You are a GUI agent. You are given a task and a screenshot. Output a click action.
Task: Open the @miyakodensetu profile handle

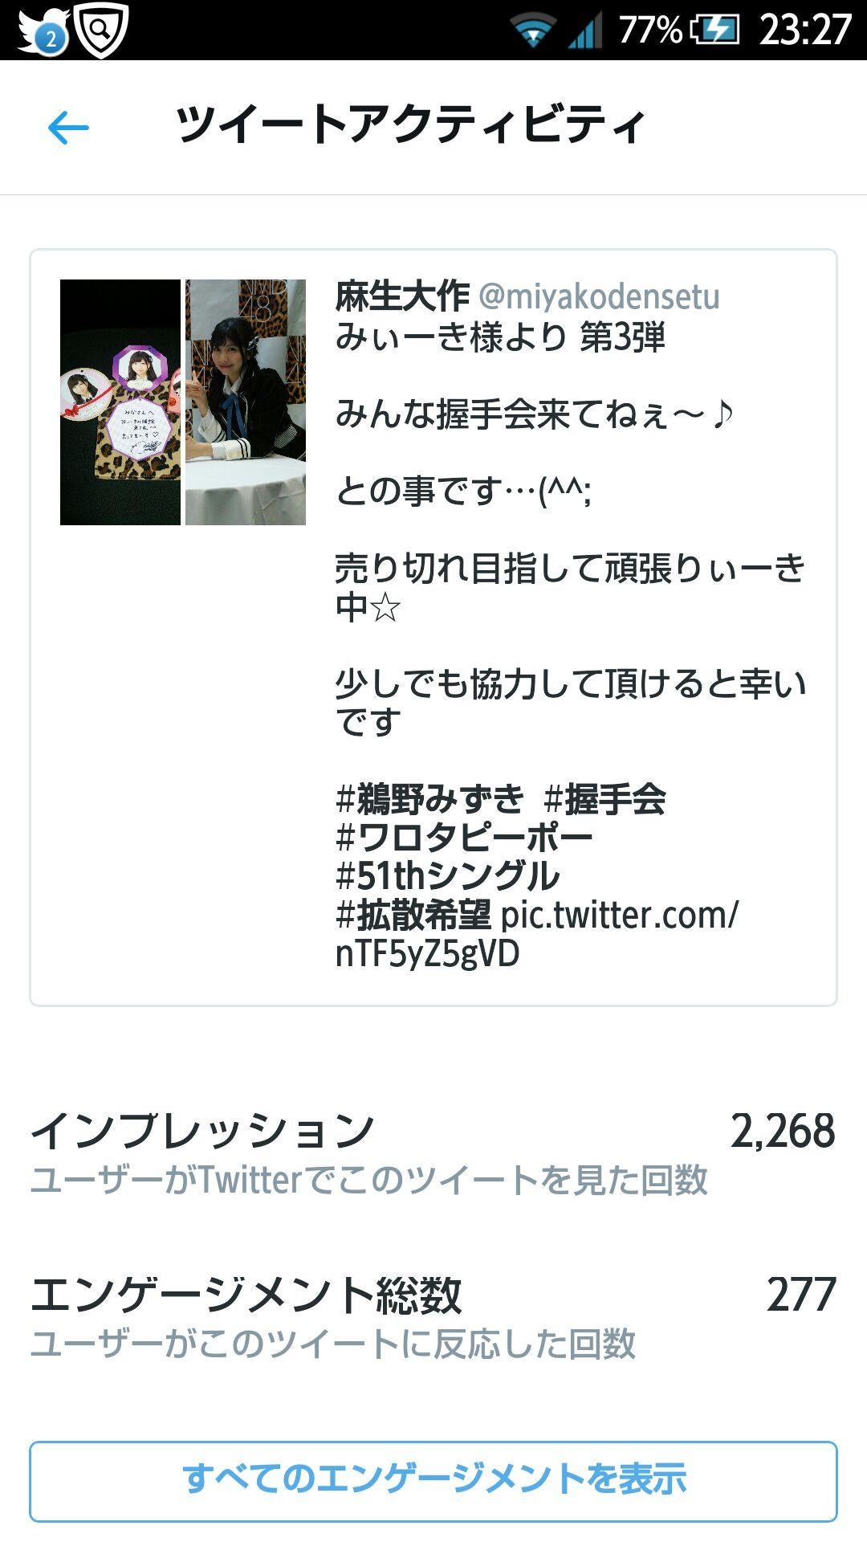pyautogui.click(x=599, y=297)
